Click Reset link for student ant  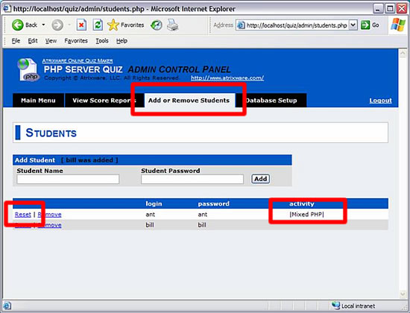[23, 215]
